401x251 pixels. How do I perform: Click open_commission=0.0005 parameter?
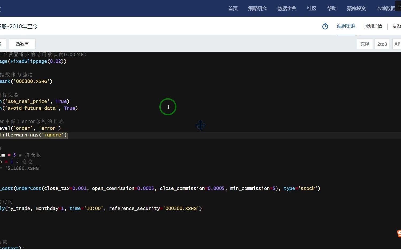tap(123, 188)
